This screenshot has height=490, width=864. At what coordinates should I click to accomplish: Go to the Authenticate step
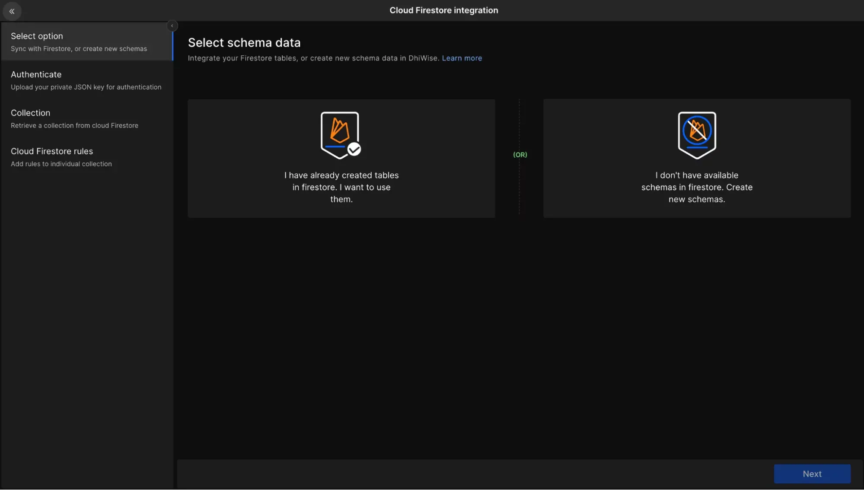[36, 75]
